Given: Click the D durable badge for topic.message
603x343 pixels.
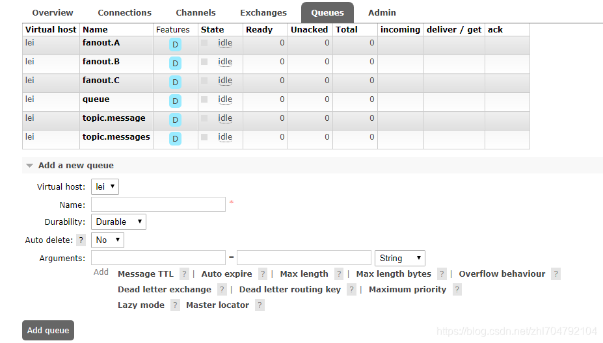Looking at the screenshot, I should [175, 120].
